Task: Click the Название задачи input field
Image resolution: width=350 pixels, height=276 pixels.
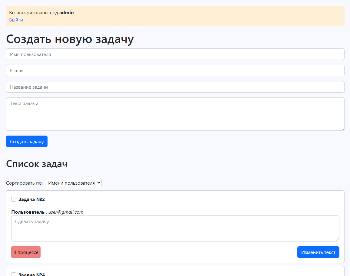Action: tap(175, 87)
